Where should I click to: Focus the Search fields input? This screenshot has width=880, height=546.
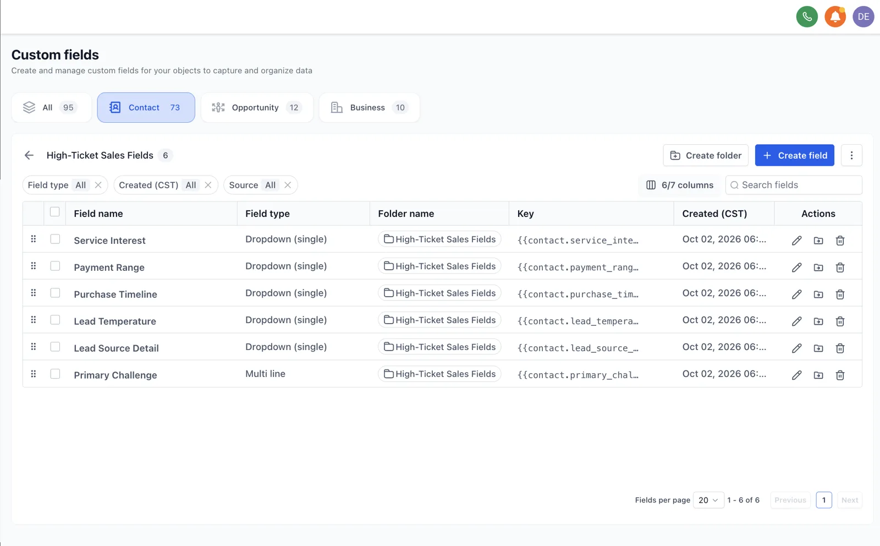[794, 185]
